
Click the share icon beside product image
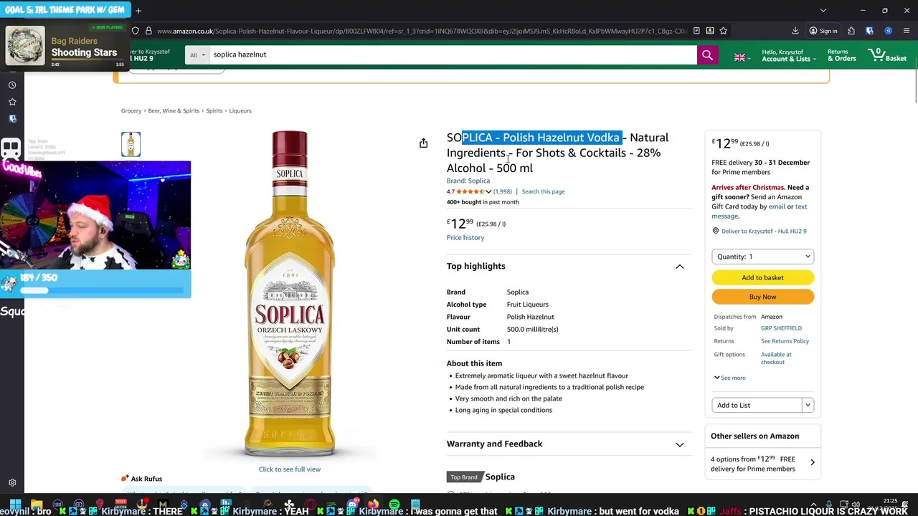pyautogui.click(x=423, y=143)
